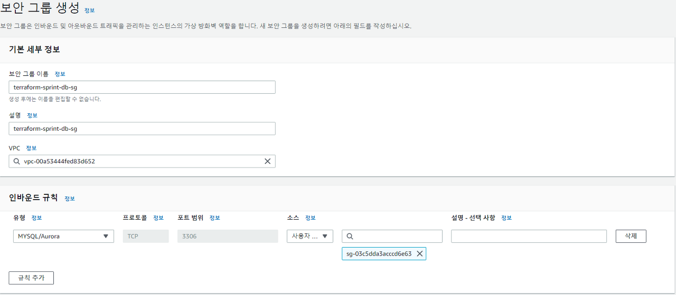Clear the VPC field with X icon

(x=267, y=161)
